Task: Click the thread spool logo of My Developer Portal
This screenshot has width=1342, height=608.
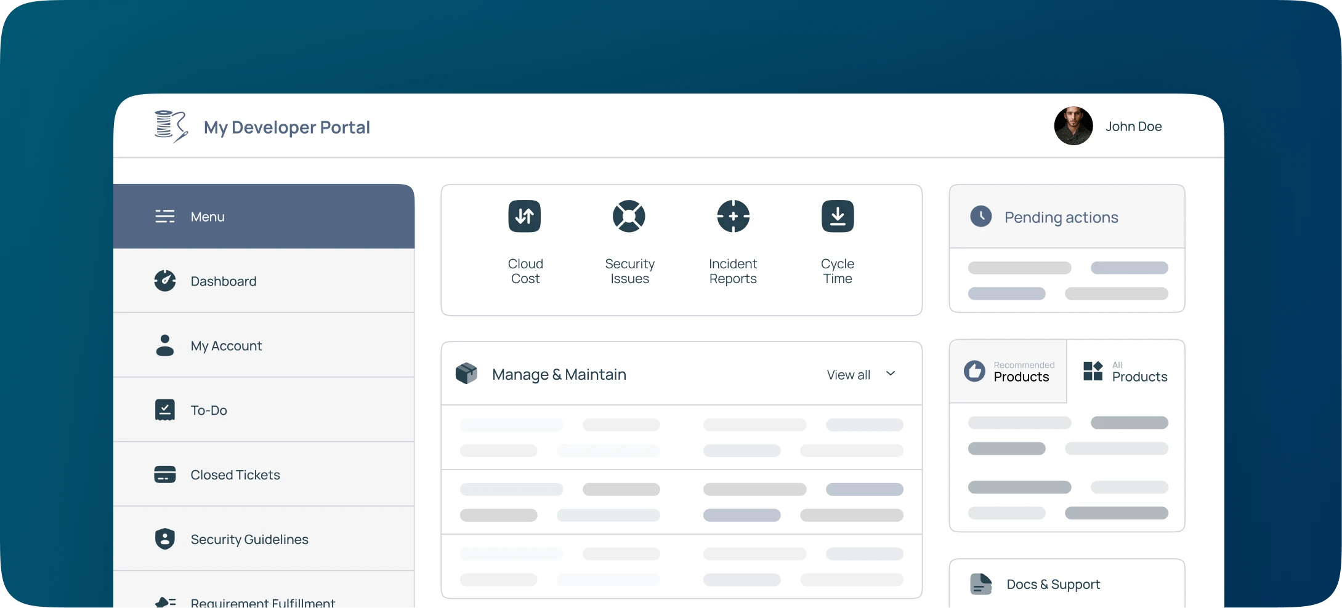Action: (170, 126)
